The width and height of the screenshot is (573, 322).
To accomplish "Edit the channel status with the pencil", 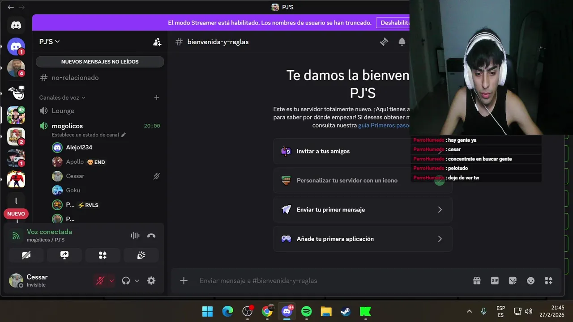I will coord(124,135).
